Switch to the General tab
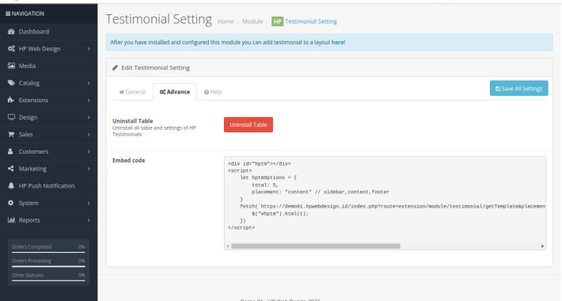 pos(132,92)
